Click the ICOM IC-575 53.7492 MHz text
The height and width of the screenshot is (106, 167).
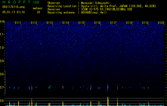click(106, 9)
